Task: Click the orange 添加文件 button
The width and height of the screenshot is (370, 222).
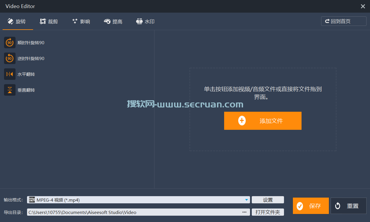Action: (263, 121)
